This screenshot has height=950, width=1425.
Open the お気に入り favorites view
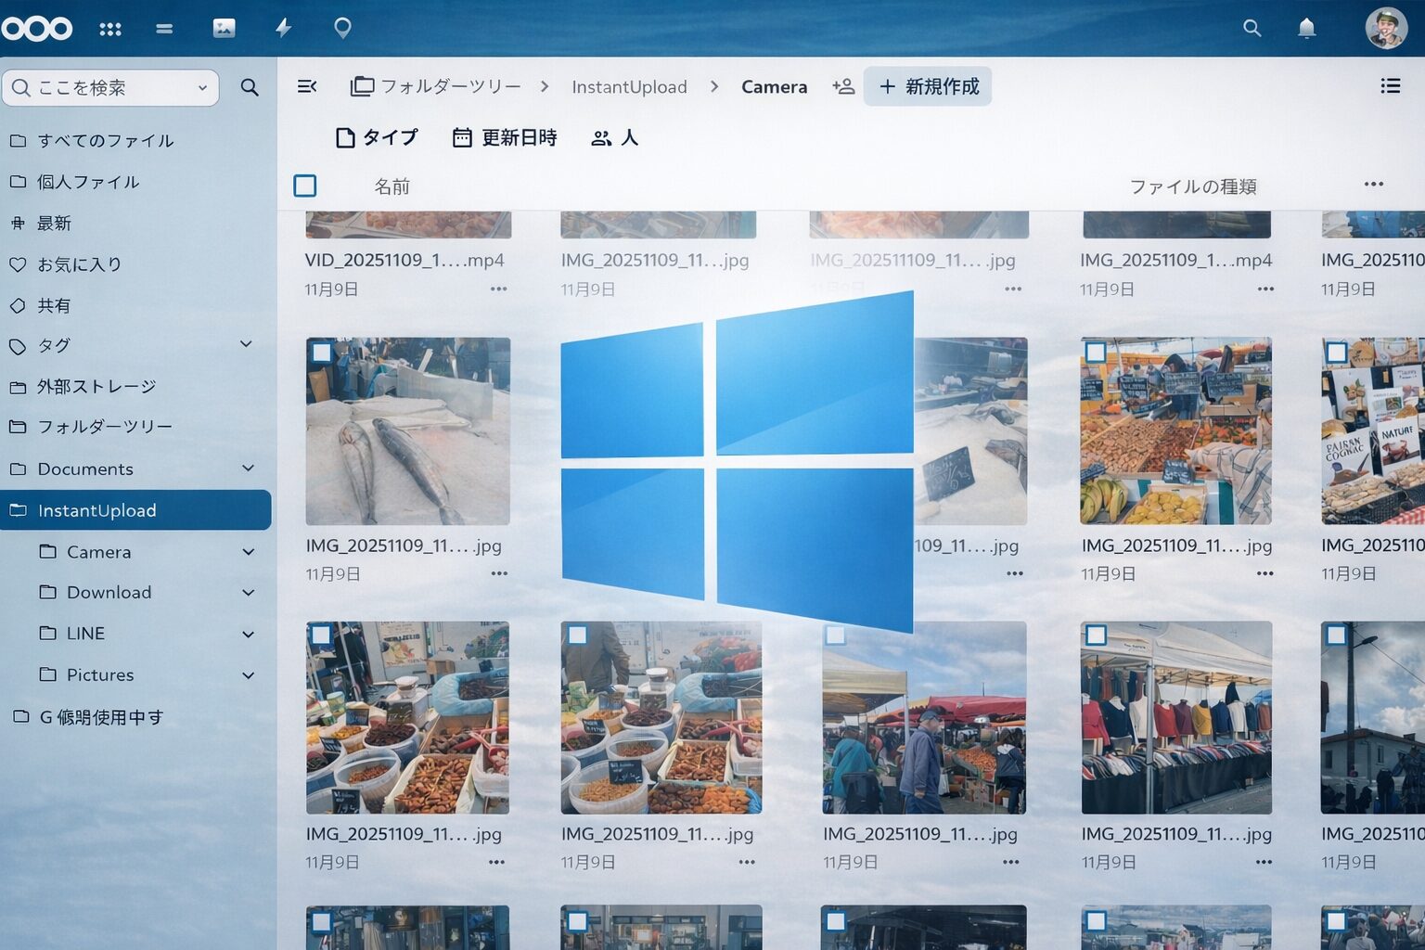79,264
